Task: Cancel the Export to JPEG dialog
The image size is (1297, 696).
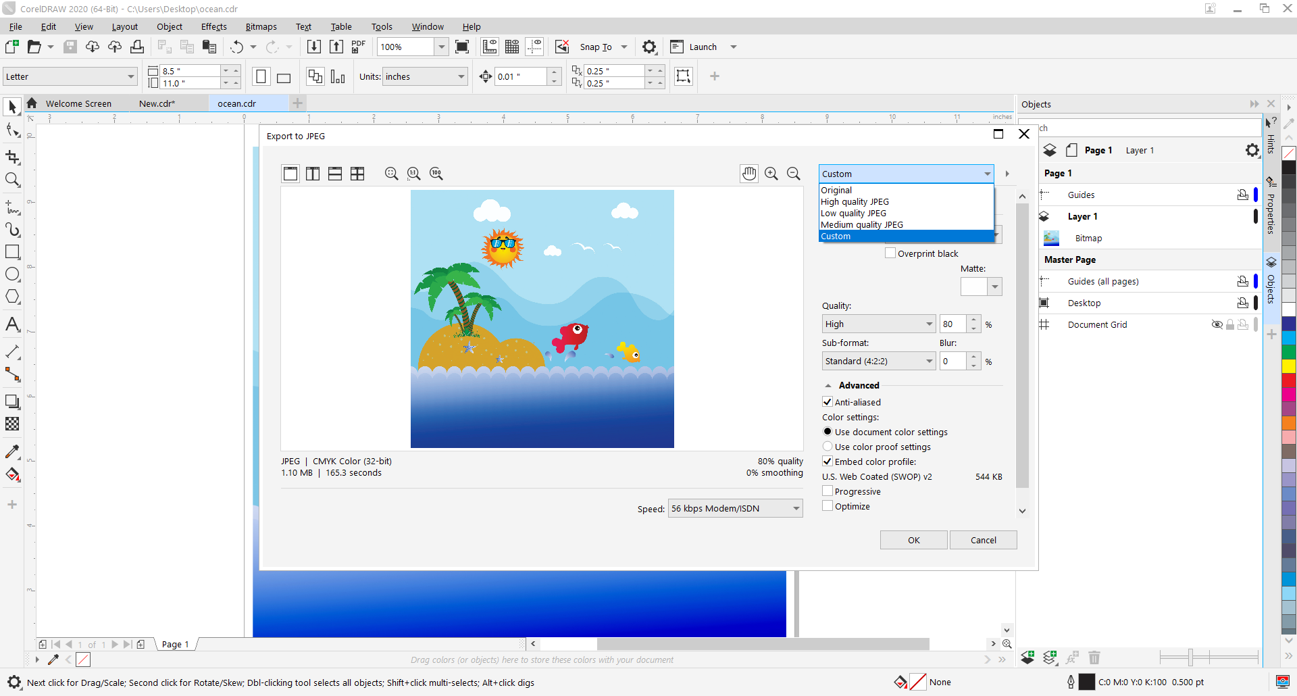Action: [x=983, y=540]
